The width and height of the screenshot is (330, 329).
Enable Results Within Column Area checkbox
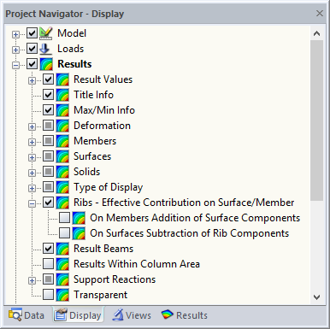point(48,264)
